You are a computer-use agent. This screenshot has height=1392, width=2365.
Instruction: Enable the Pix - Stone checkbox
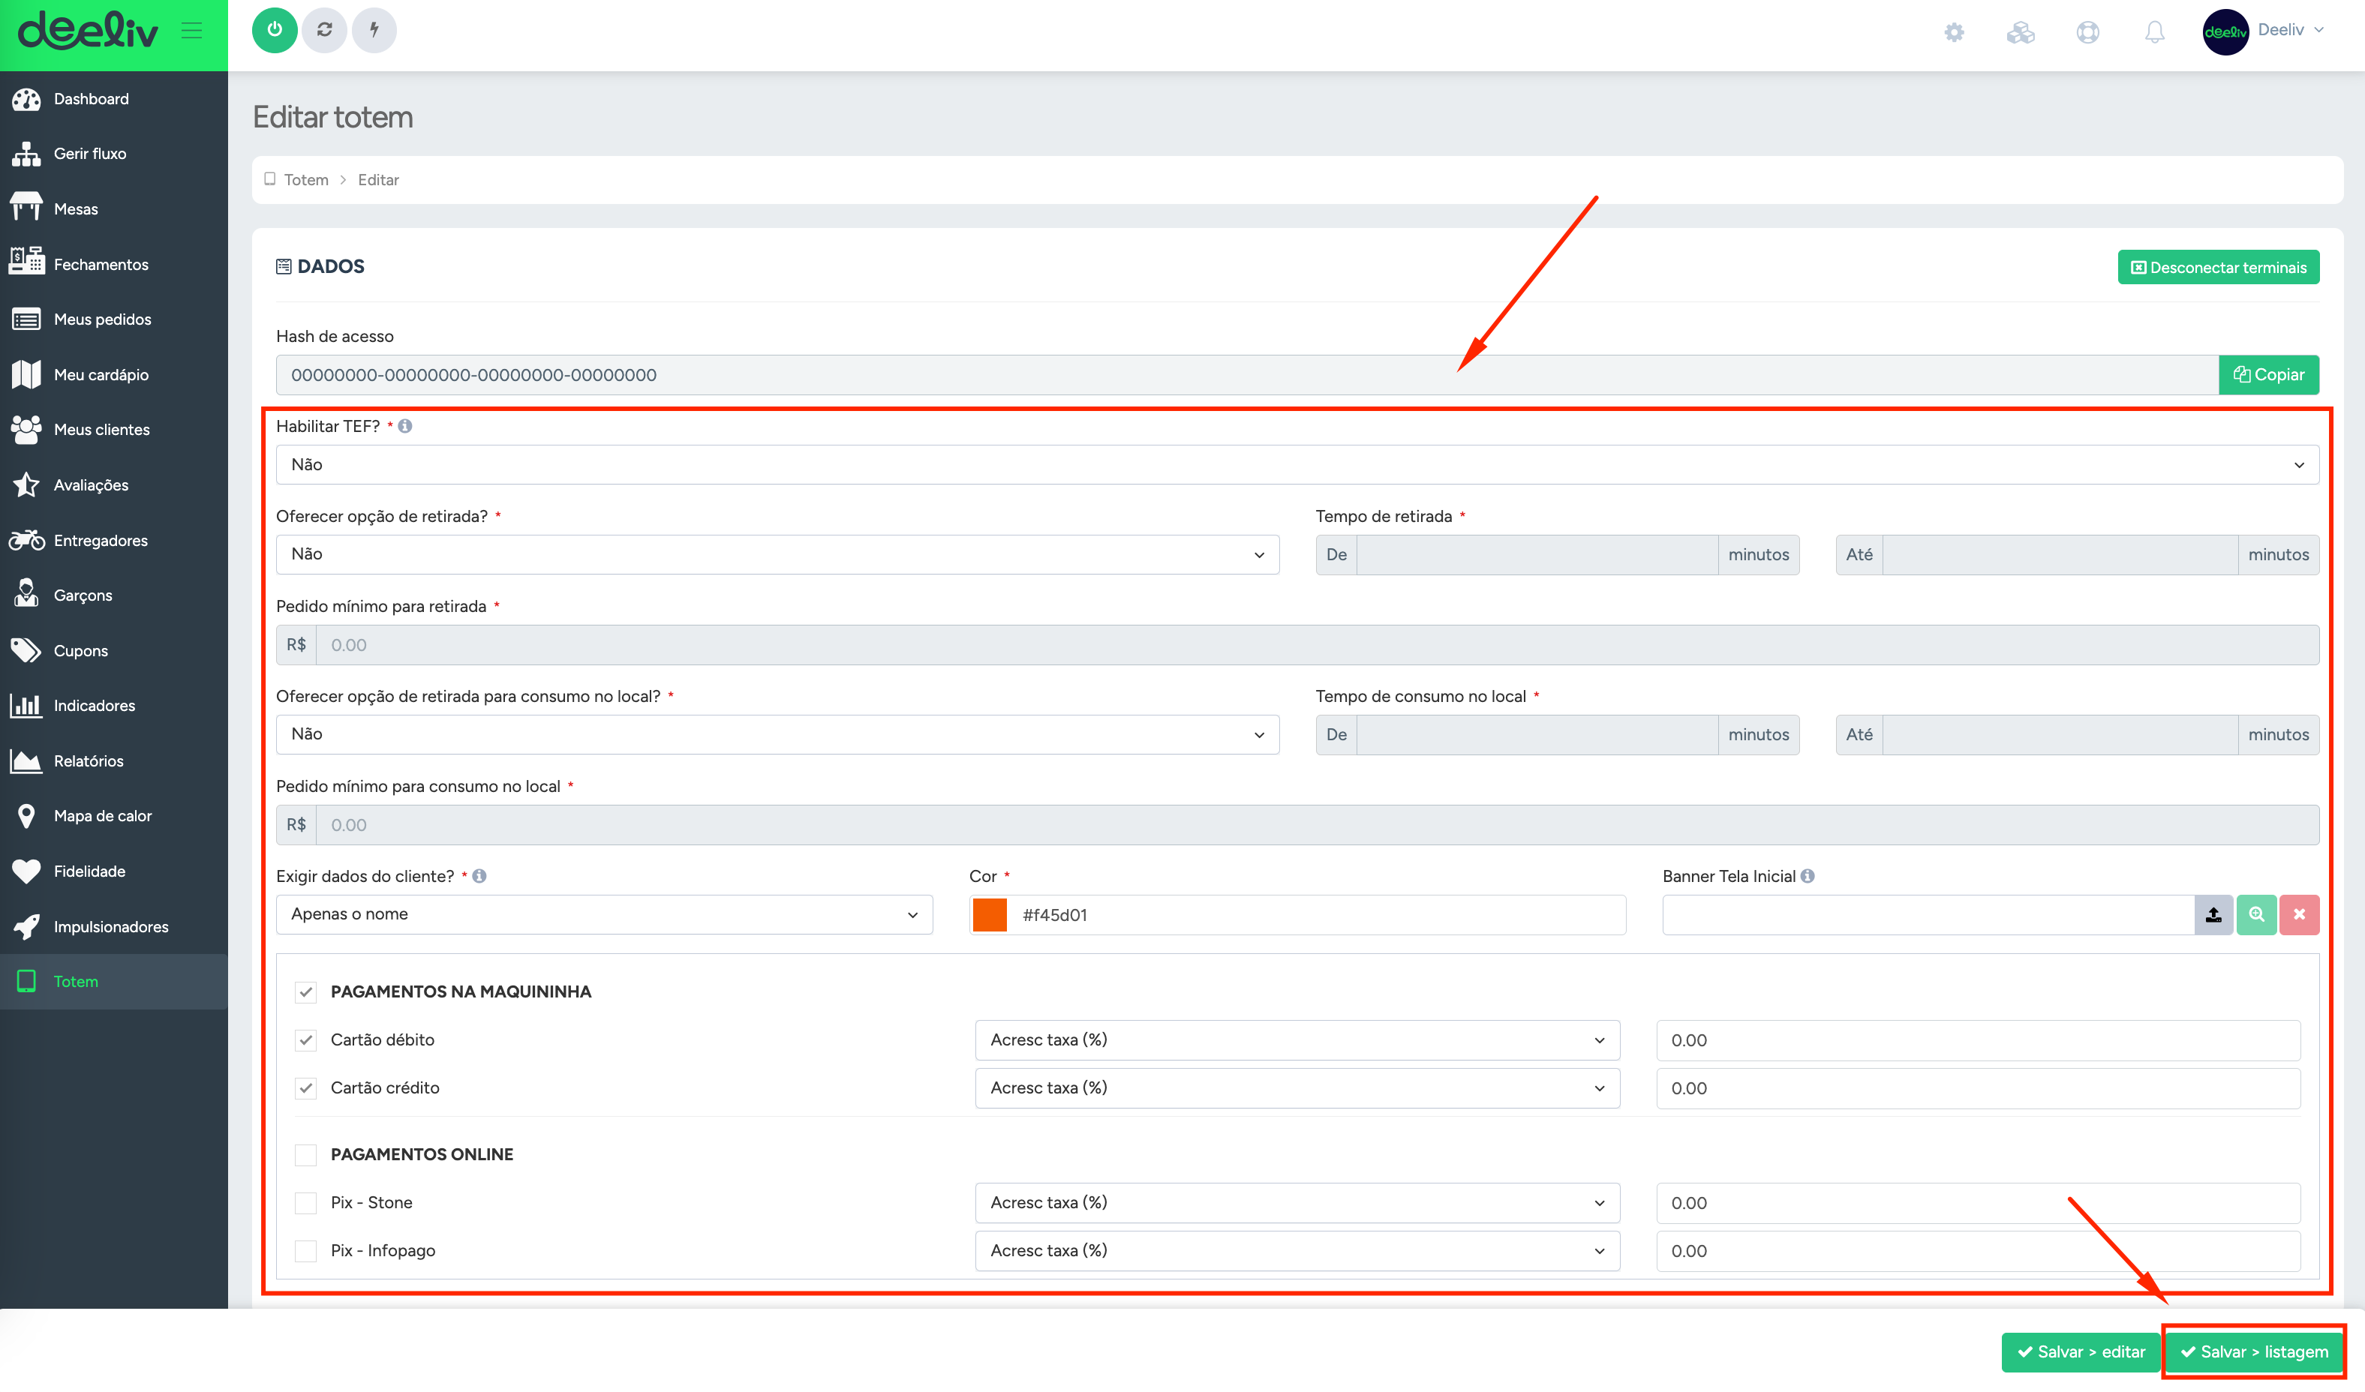(306, 1202)
